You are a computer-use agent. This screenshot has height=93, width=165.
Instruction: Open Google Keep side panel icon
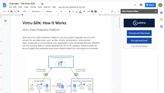point(161,20)
